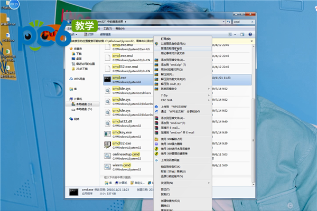Click the share icon for WPS云文档 分享和协作
The width and height of the screenshot is (317, 211).
point(156,111)
